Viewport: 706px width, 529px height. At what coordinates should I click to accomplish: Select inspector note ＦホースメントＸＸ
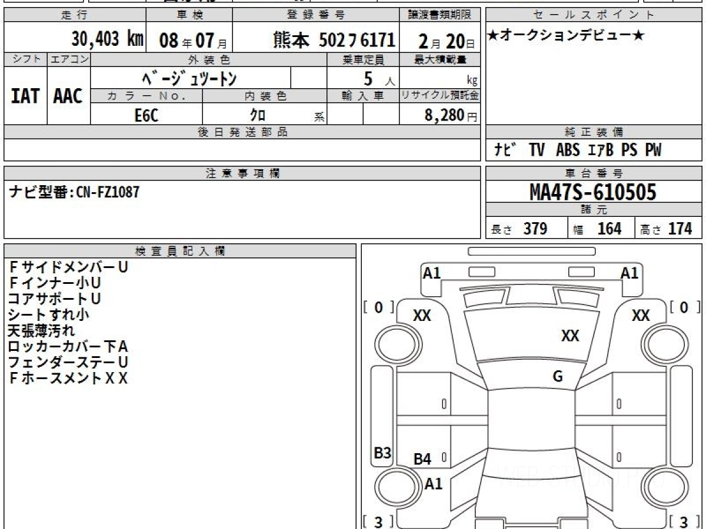click(69, 378)
